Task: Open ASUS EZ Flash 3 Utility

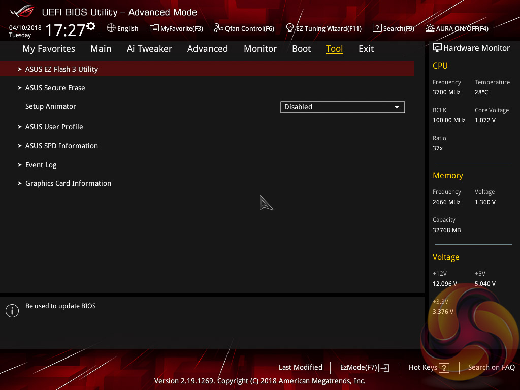Action: 207,69
